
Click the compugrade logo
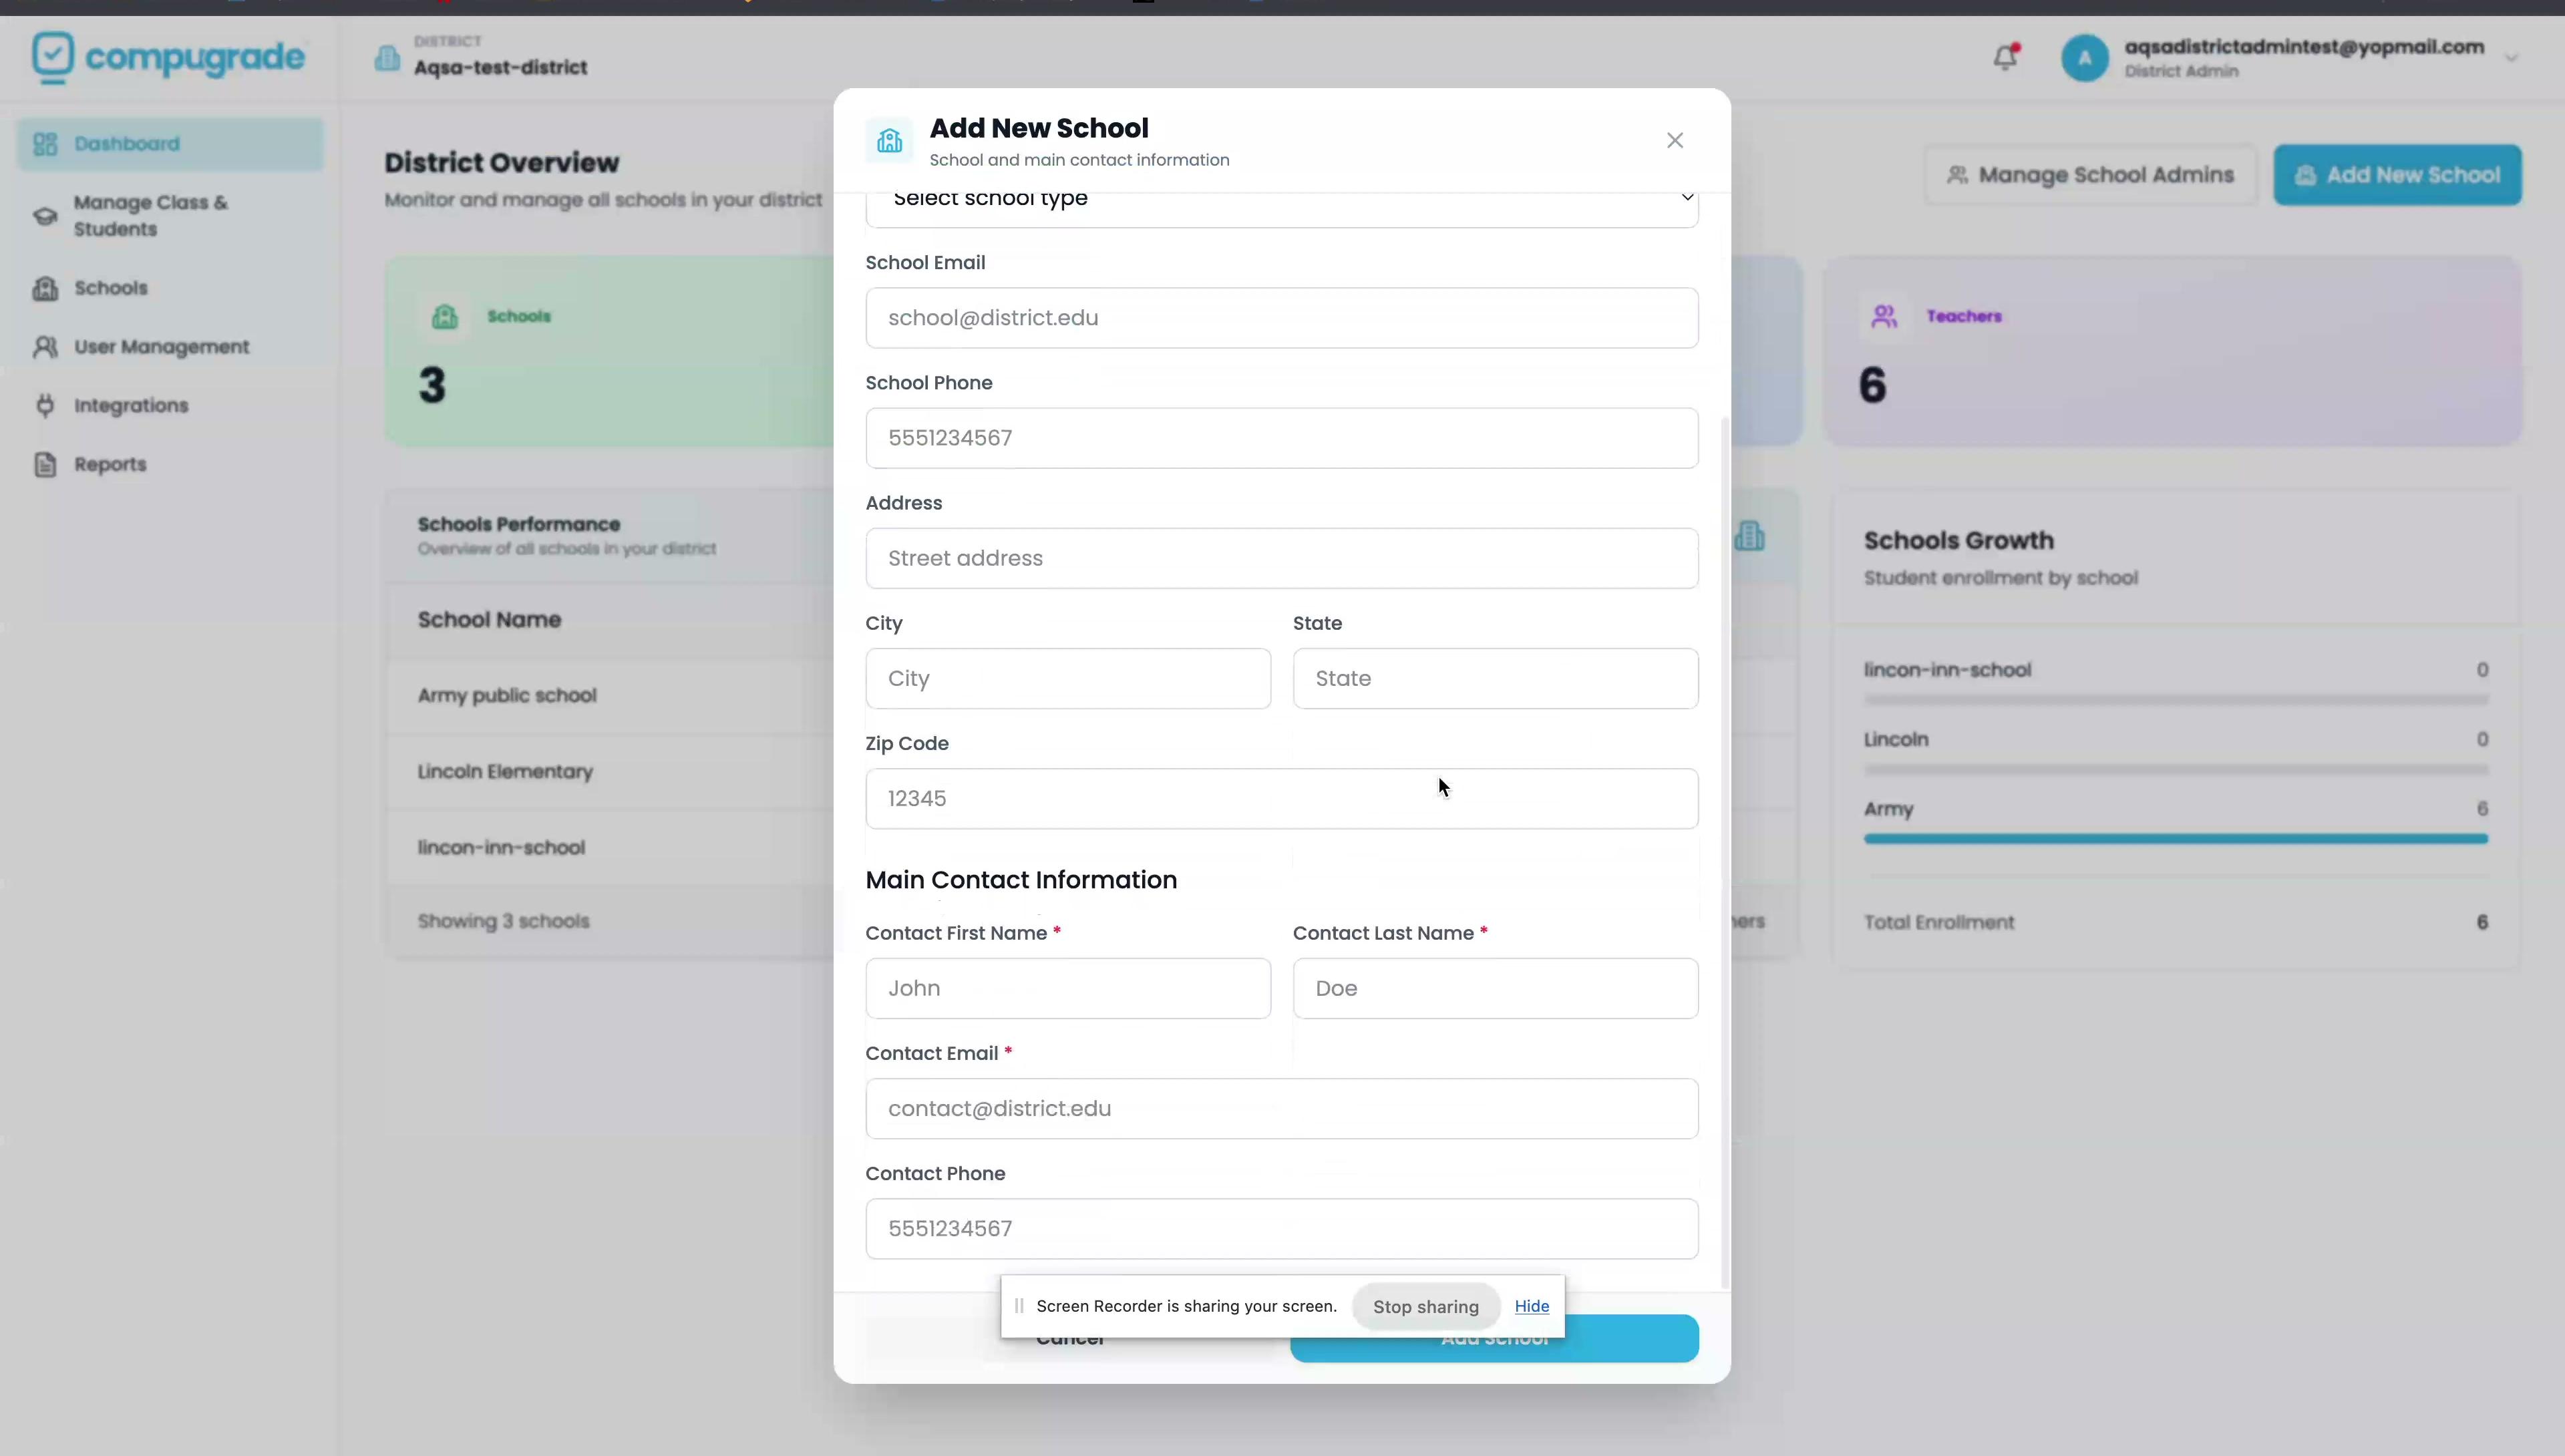point(168,57)
